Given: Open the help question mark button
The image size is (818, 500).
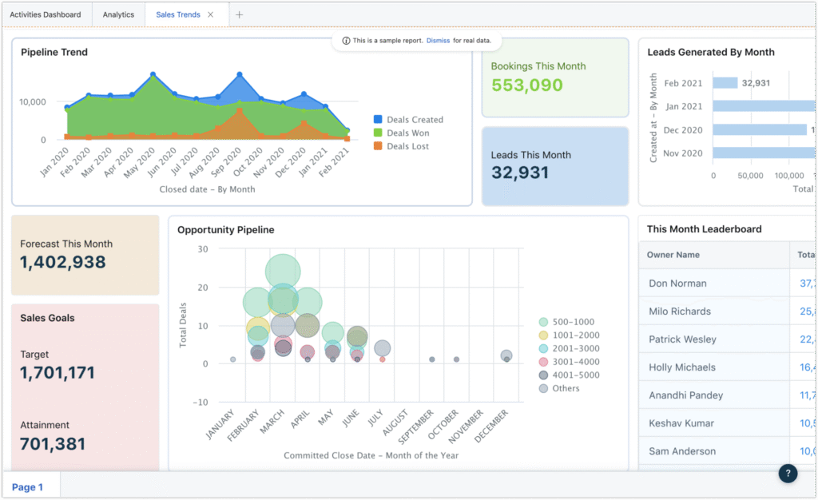Looking at the screenshot, I should (788, 474).
